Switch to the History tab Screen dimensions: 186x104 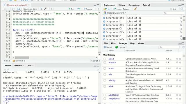[122, 5]
